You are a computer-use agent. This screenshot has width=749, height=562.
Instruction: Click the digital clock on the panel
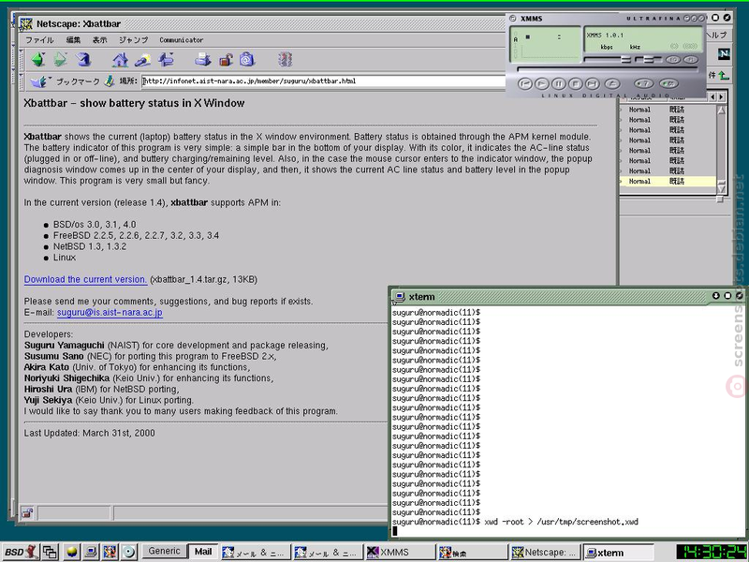[x=711, y=552]
